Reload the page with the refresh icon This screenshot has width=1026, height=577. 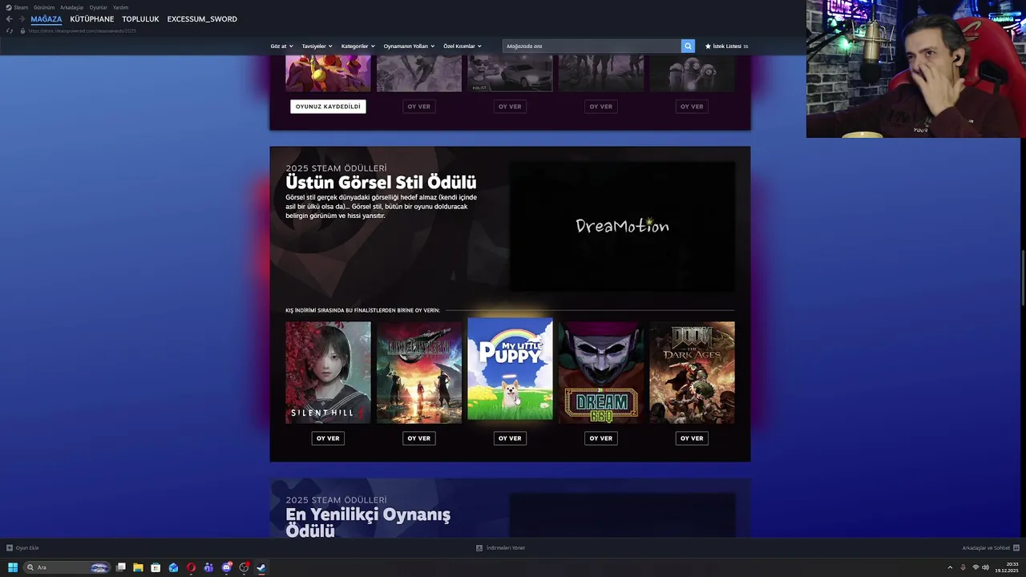[10, 30]
